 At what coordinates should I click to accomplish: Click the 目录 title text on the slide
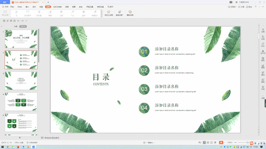[101, 77]
